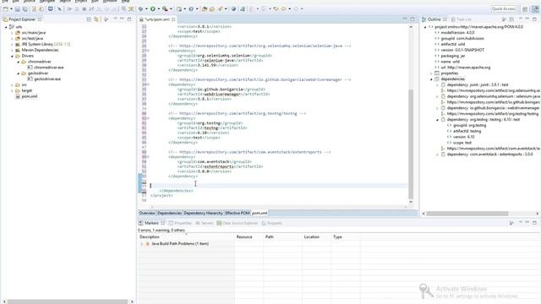Expand Maven Dependencies node
This screenshot has height=304, width=541.
coord(12,51)
